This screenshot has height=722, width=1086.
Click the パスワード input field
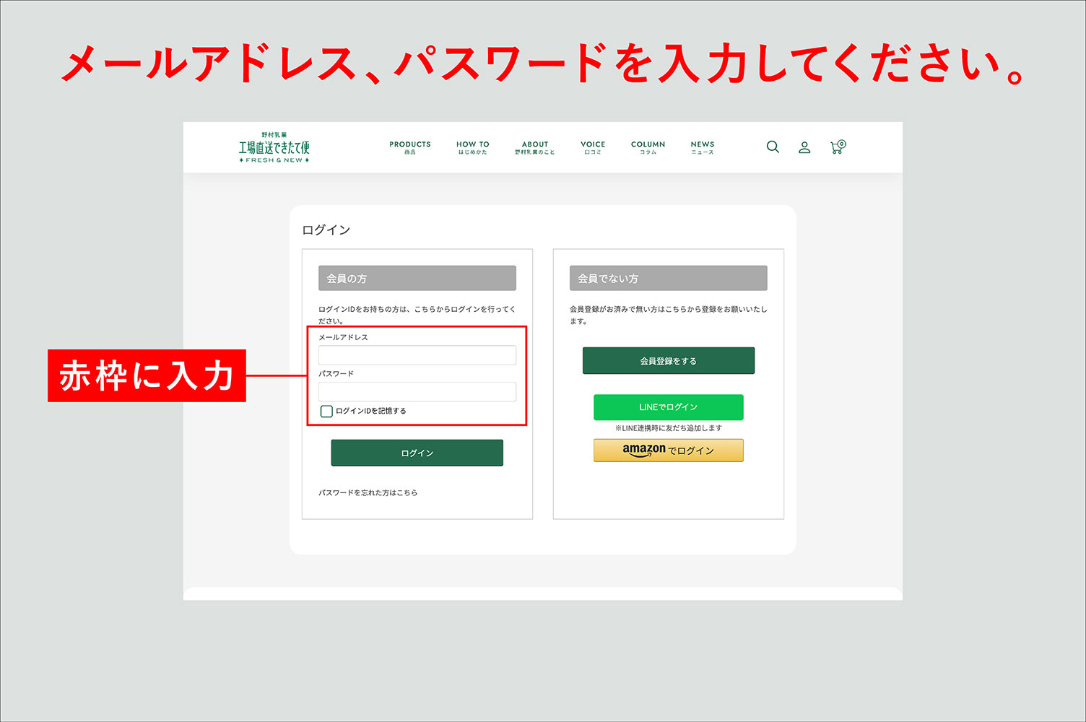[417, 391]
